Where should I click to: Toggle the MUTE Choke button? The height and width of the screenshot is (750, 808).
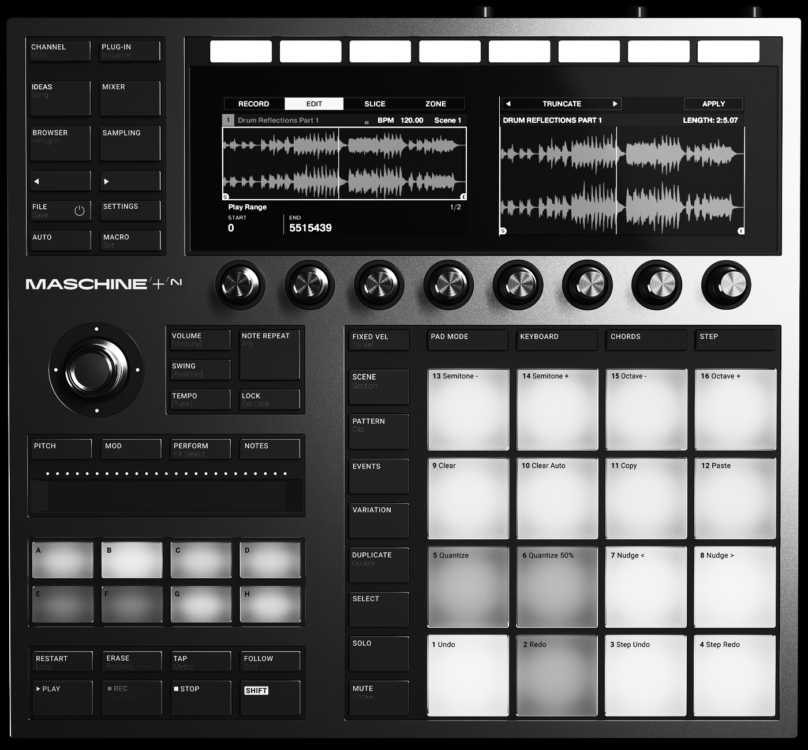click(379, 698)
